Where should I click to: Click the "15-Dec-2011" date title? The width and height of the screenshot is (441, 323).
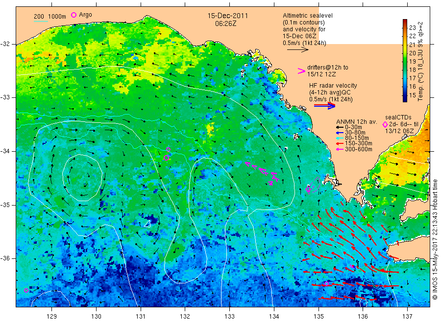228,16
